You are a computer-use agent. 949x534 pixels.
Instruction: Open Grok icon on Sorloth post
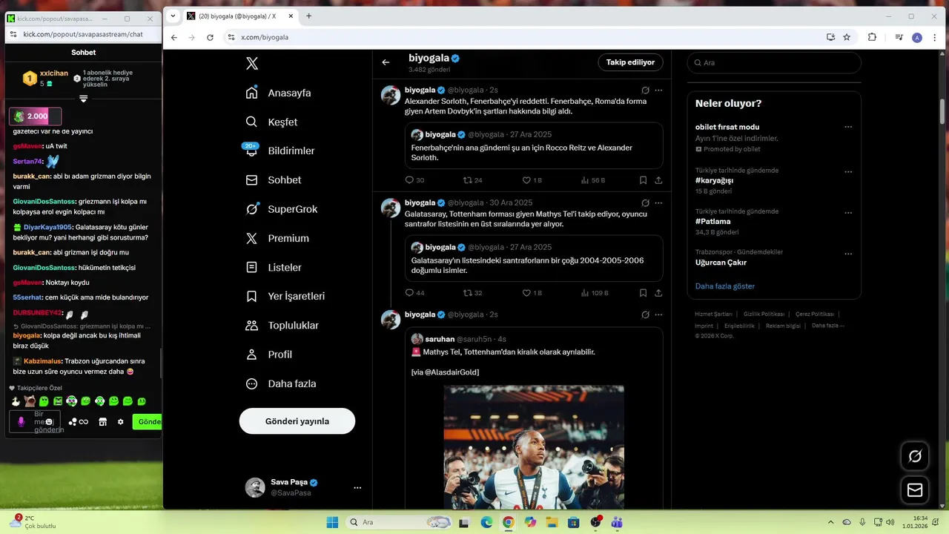pyautogui.click(x=645, y=90)
